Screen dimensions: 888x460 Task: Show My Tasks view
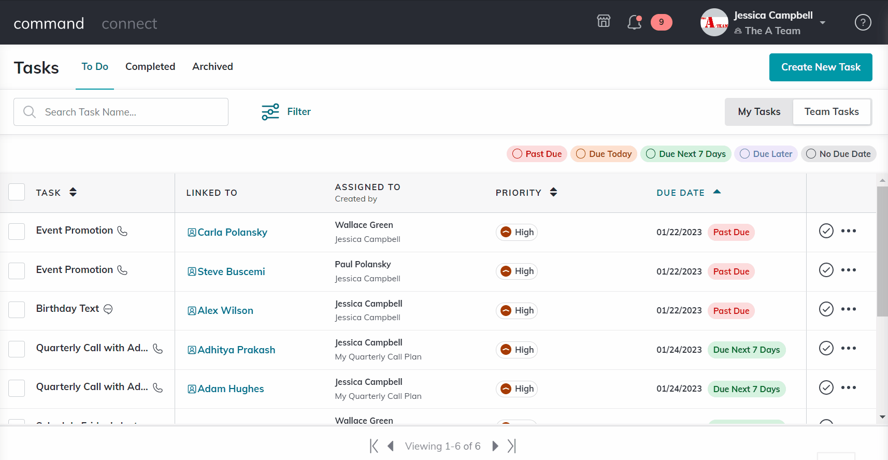(x=759, y=112)
